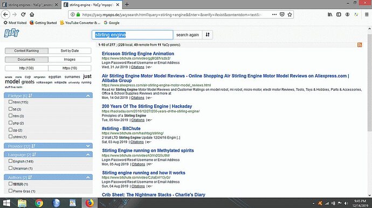
Task: Open Ericsson Stirling Engine Animation result
Action: click(138, 54)
